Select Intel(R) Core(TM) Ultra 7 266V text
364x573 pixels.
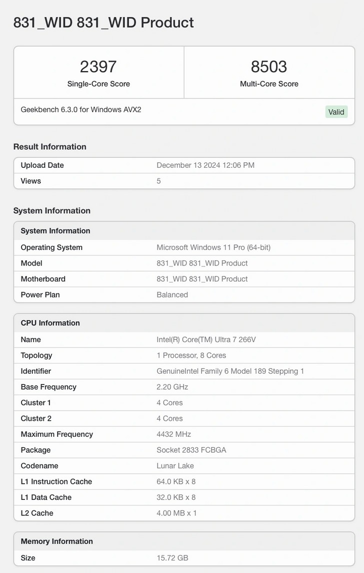206,340
